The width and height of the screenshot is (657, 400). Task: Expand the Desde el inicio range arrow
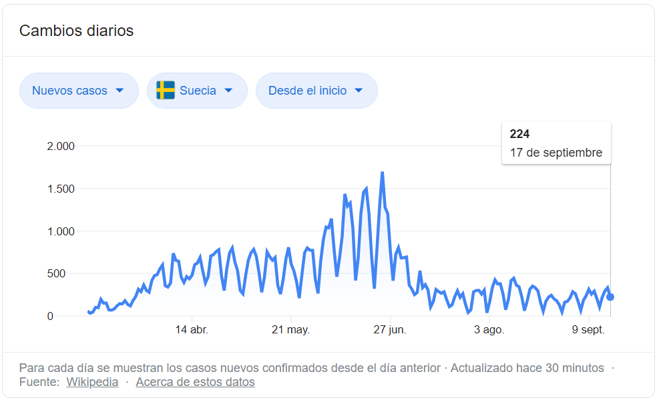click(x=359, y=91)
